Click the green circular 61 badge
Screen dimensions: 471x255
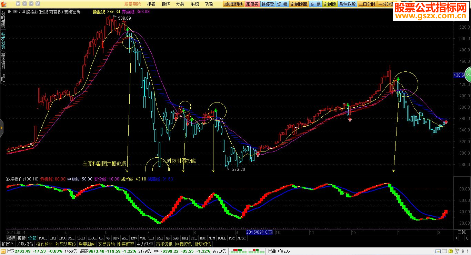[468, 74]
